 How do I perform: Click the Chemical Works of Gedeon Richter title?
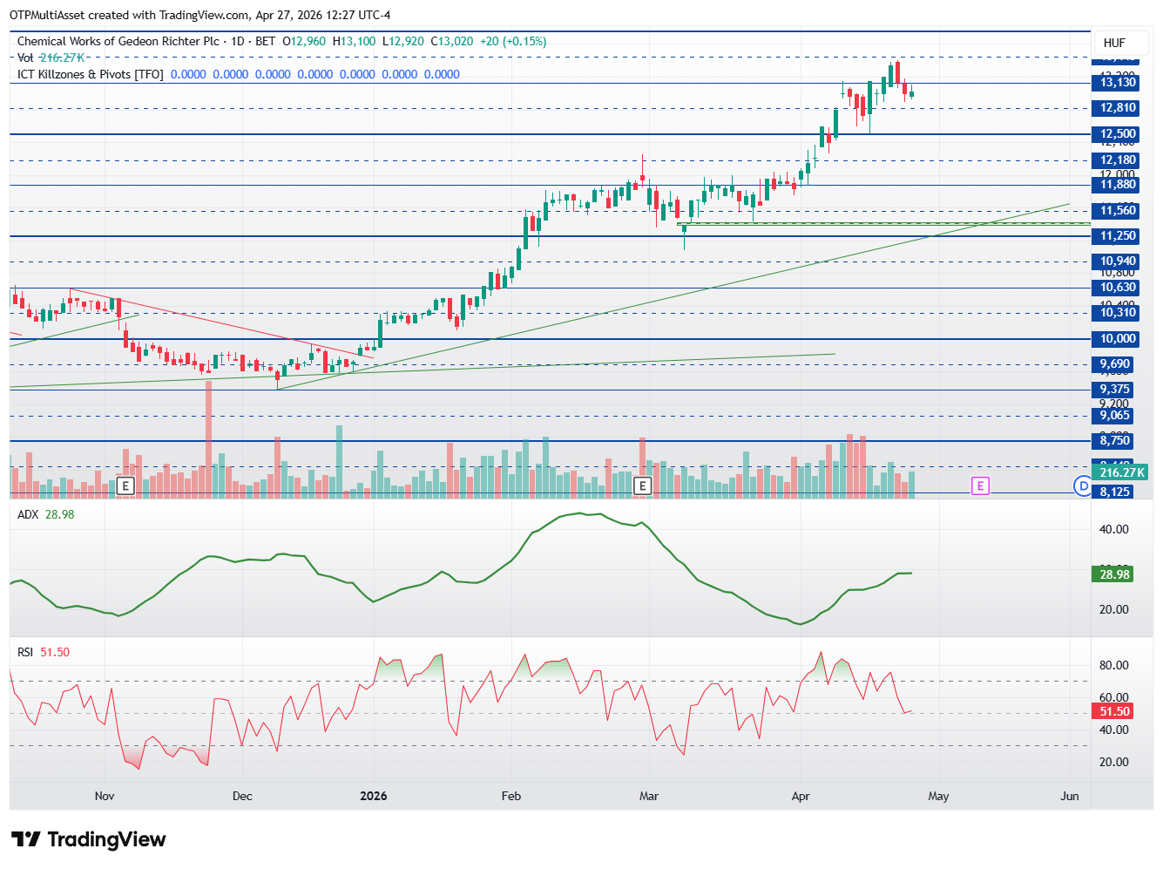(x=118, y=41)
